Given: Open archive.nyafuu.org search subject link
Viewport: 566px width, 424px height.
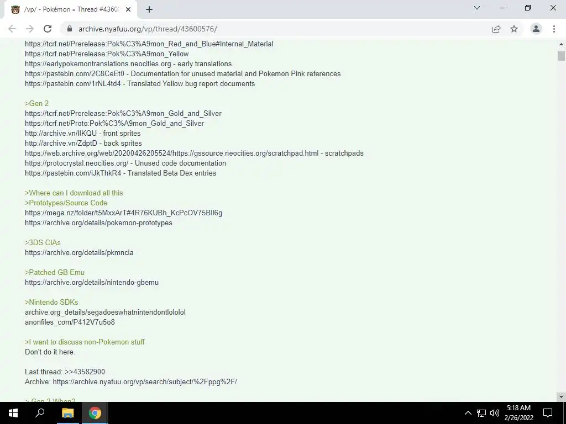Looking at the screenshot, I should point(145,381).
